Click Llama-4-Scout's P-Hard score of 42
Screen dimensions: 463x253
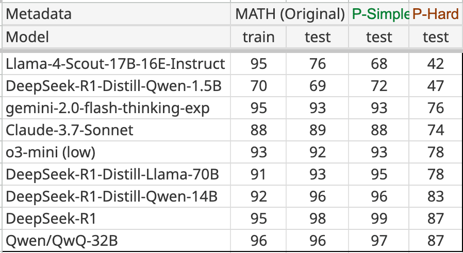point(436,64)
